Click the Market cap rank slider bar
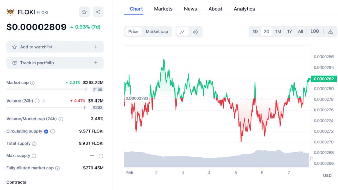338x190 pixels. [x=46, y=90]
